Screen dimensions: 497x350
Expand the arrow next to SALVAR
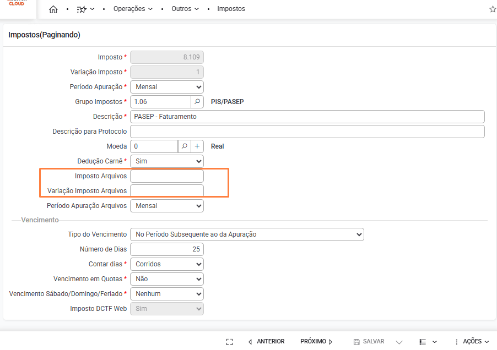coord(399,342)
